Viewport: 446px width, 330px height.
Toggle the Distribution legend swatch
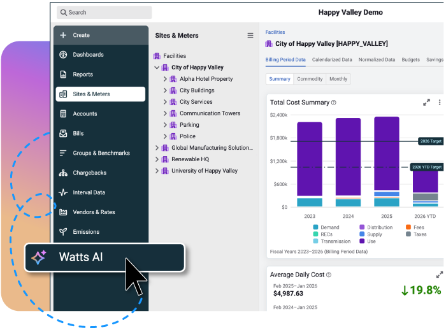click(362, 227)
